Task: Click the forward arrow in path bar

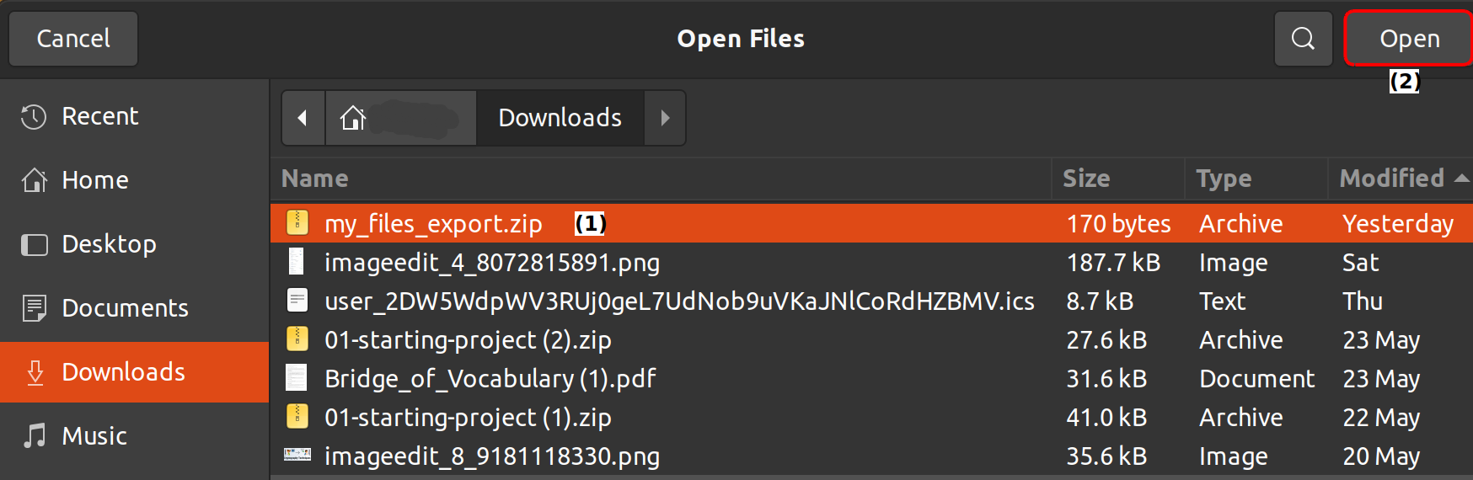Action: (665, 118)
